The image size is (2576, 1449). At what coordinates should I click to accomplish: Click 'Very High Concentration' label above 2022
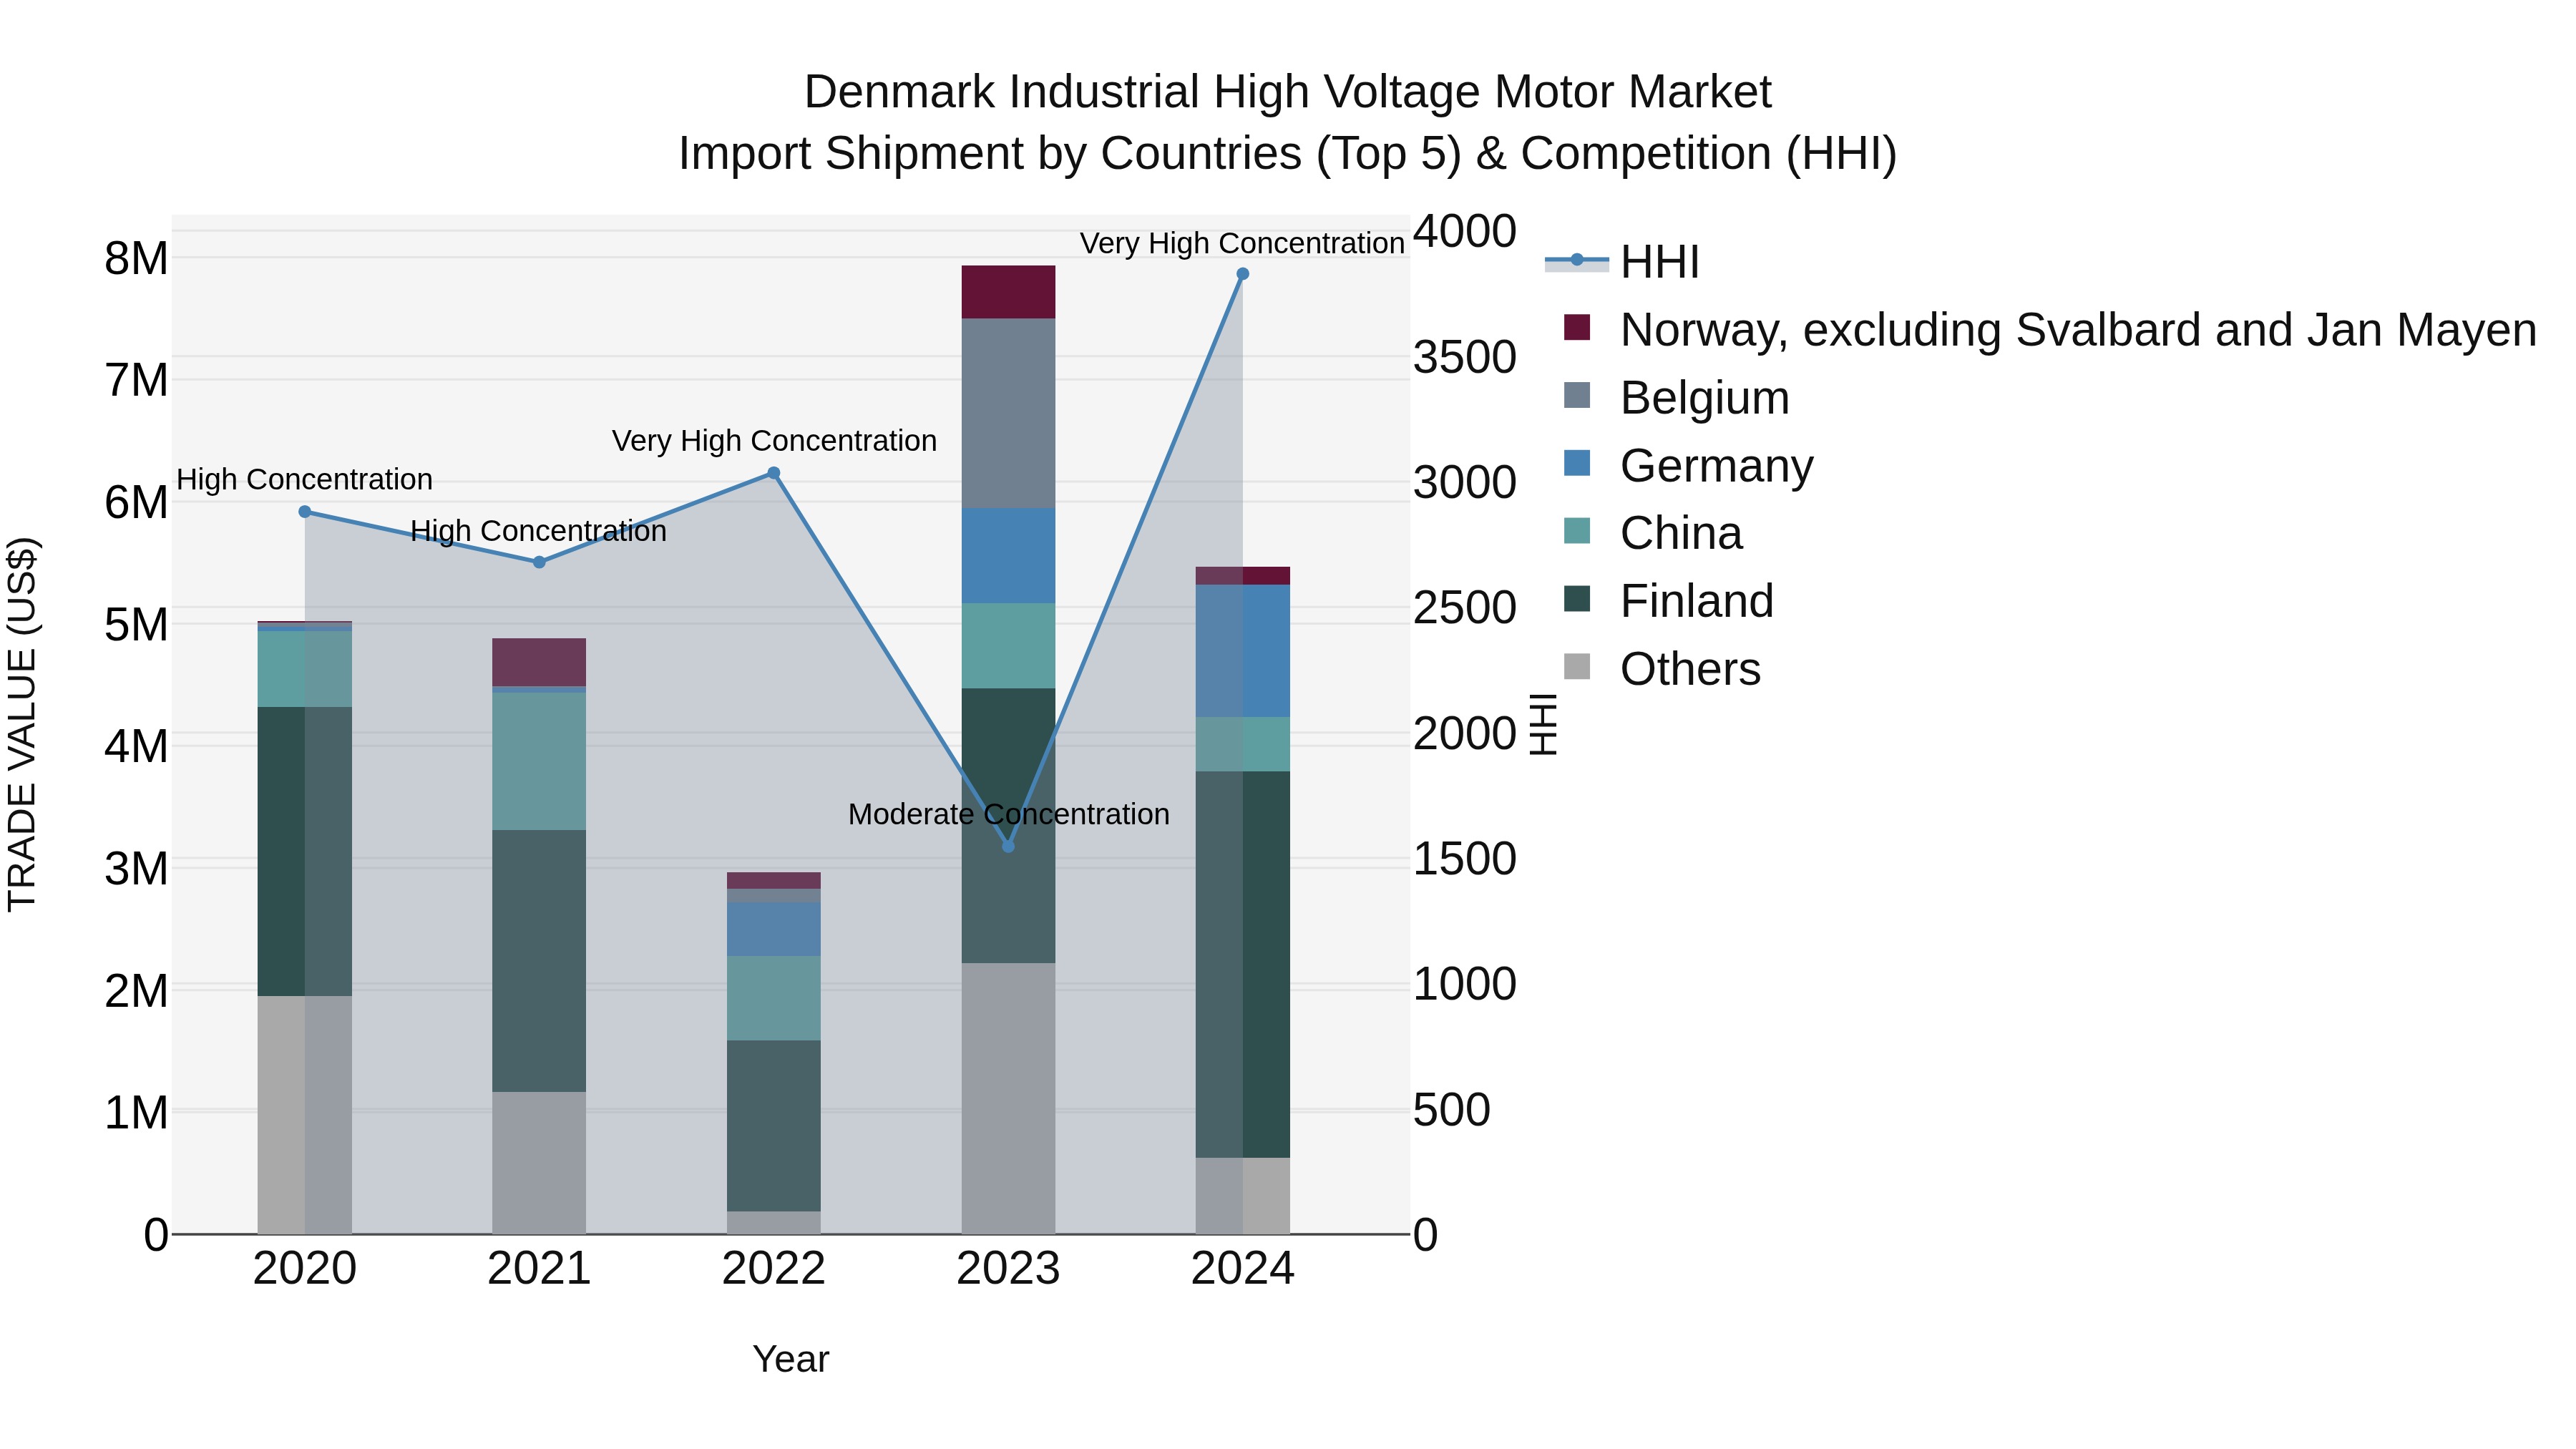[x=774, y=440]
